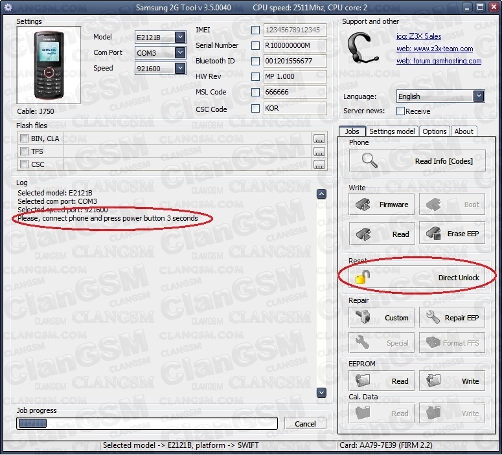
Task: Enable the CSC Code checkbox
Action: click(x=255, y=108)
